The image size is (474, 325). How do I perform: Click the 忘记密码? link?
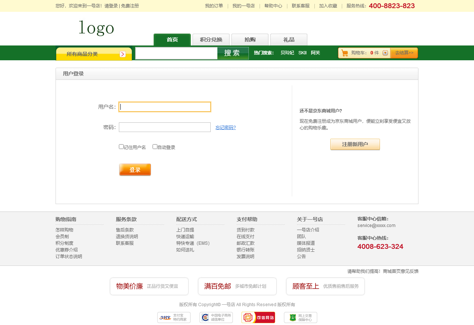click(226, 128)
